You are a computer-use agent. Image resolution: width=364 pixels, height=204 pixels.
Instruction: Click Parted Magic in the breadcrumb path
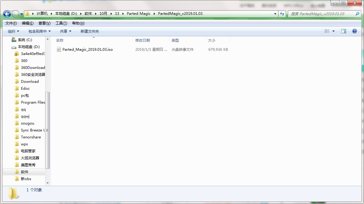[x=138, y=14]
